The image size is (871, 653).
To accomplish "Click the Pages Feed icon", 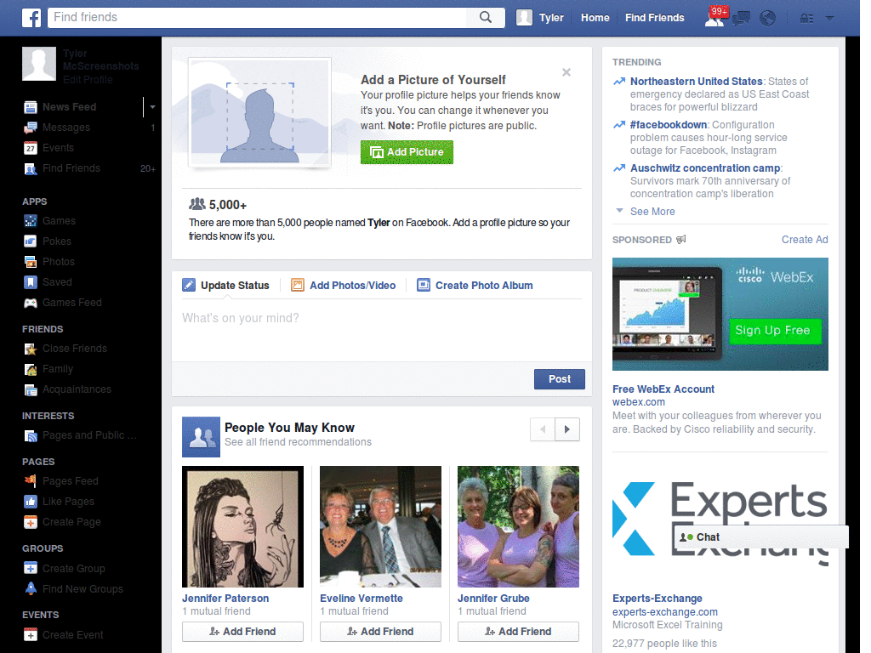I will [x=31, y=481].
